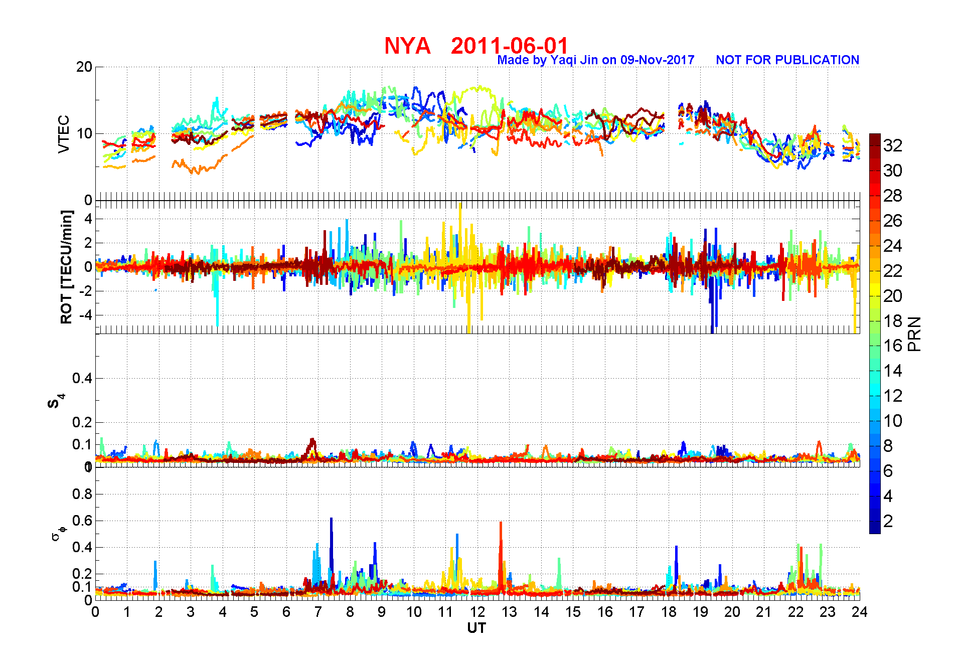The height and width of the screenshot is (667, 955).
Task: Click S4 axis tick label 0.2
Action: click(82, 422)
